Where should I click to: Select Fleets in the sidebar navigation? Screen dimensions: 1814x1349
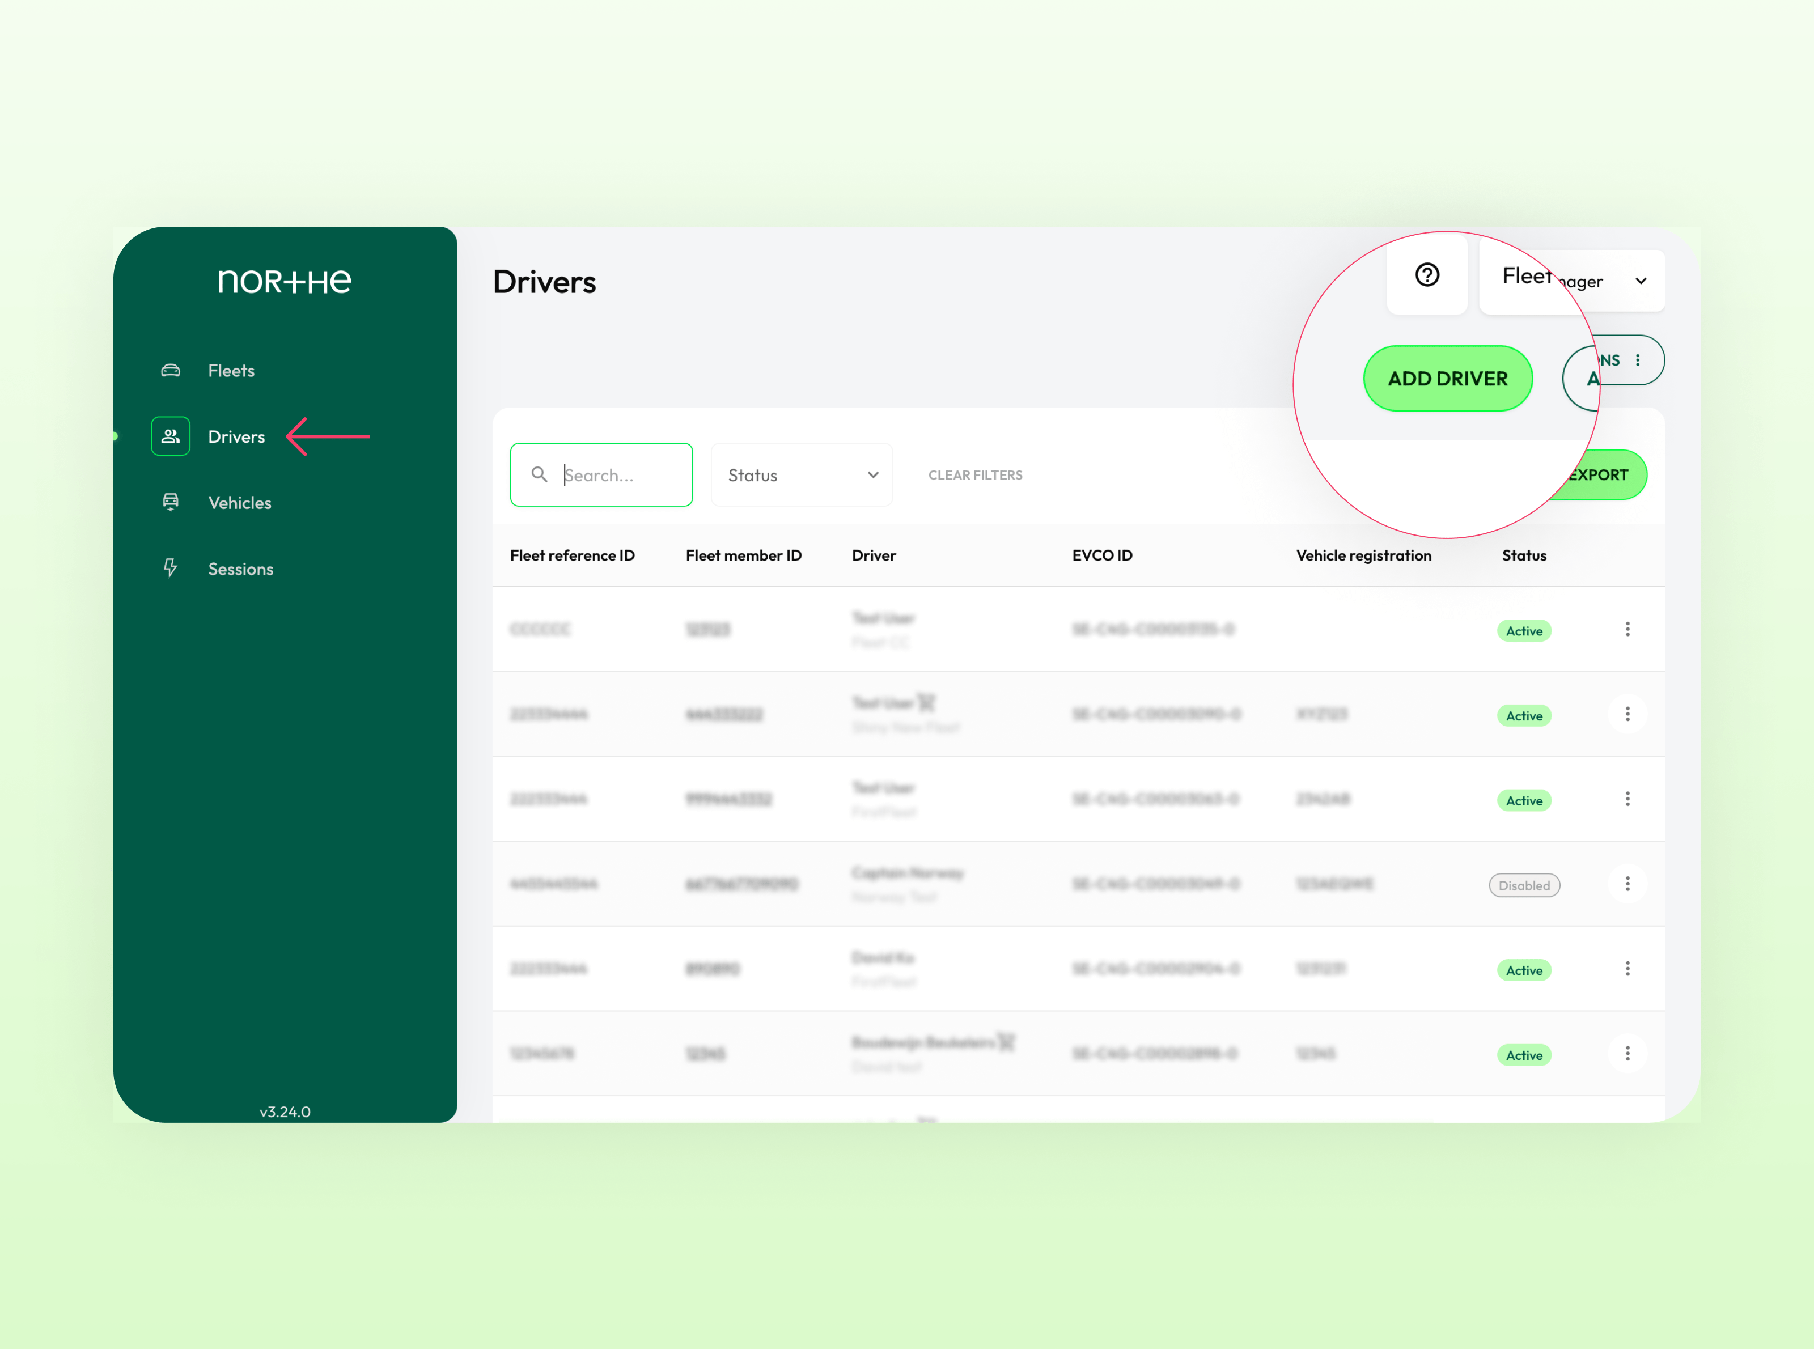point(230,369)
